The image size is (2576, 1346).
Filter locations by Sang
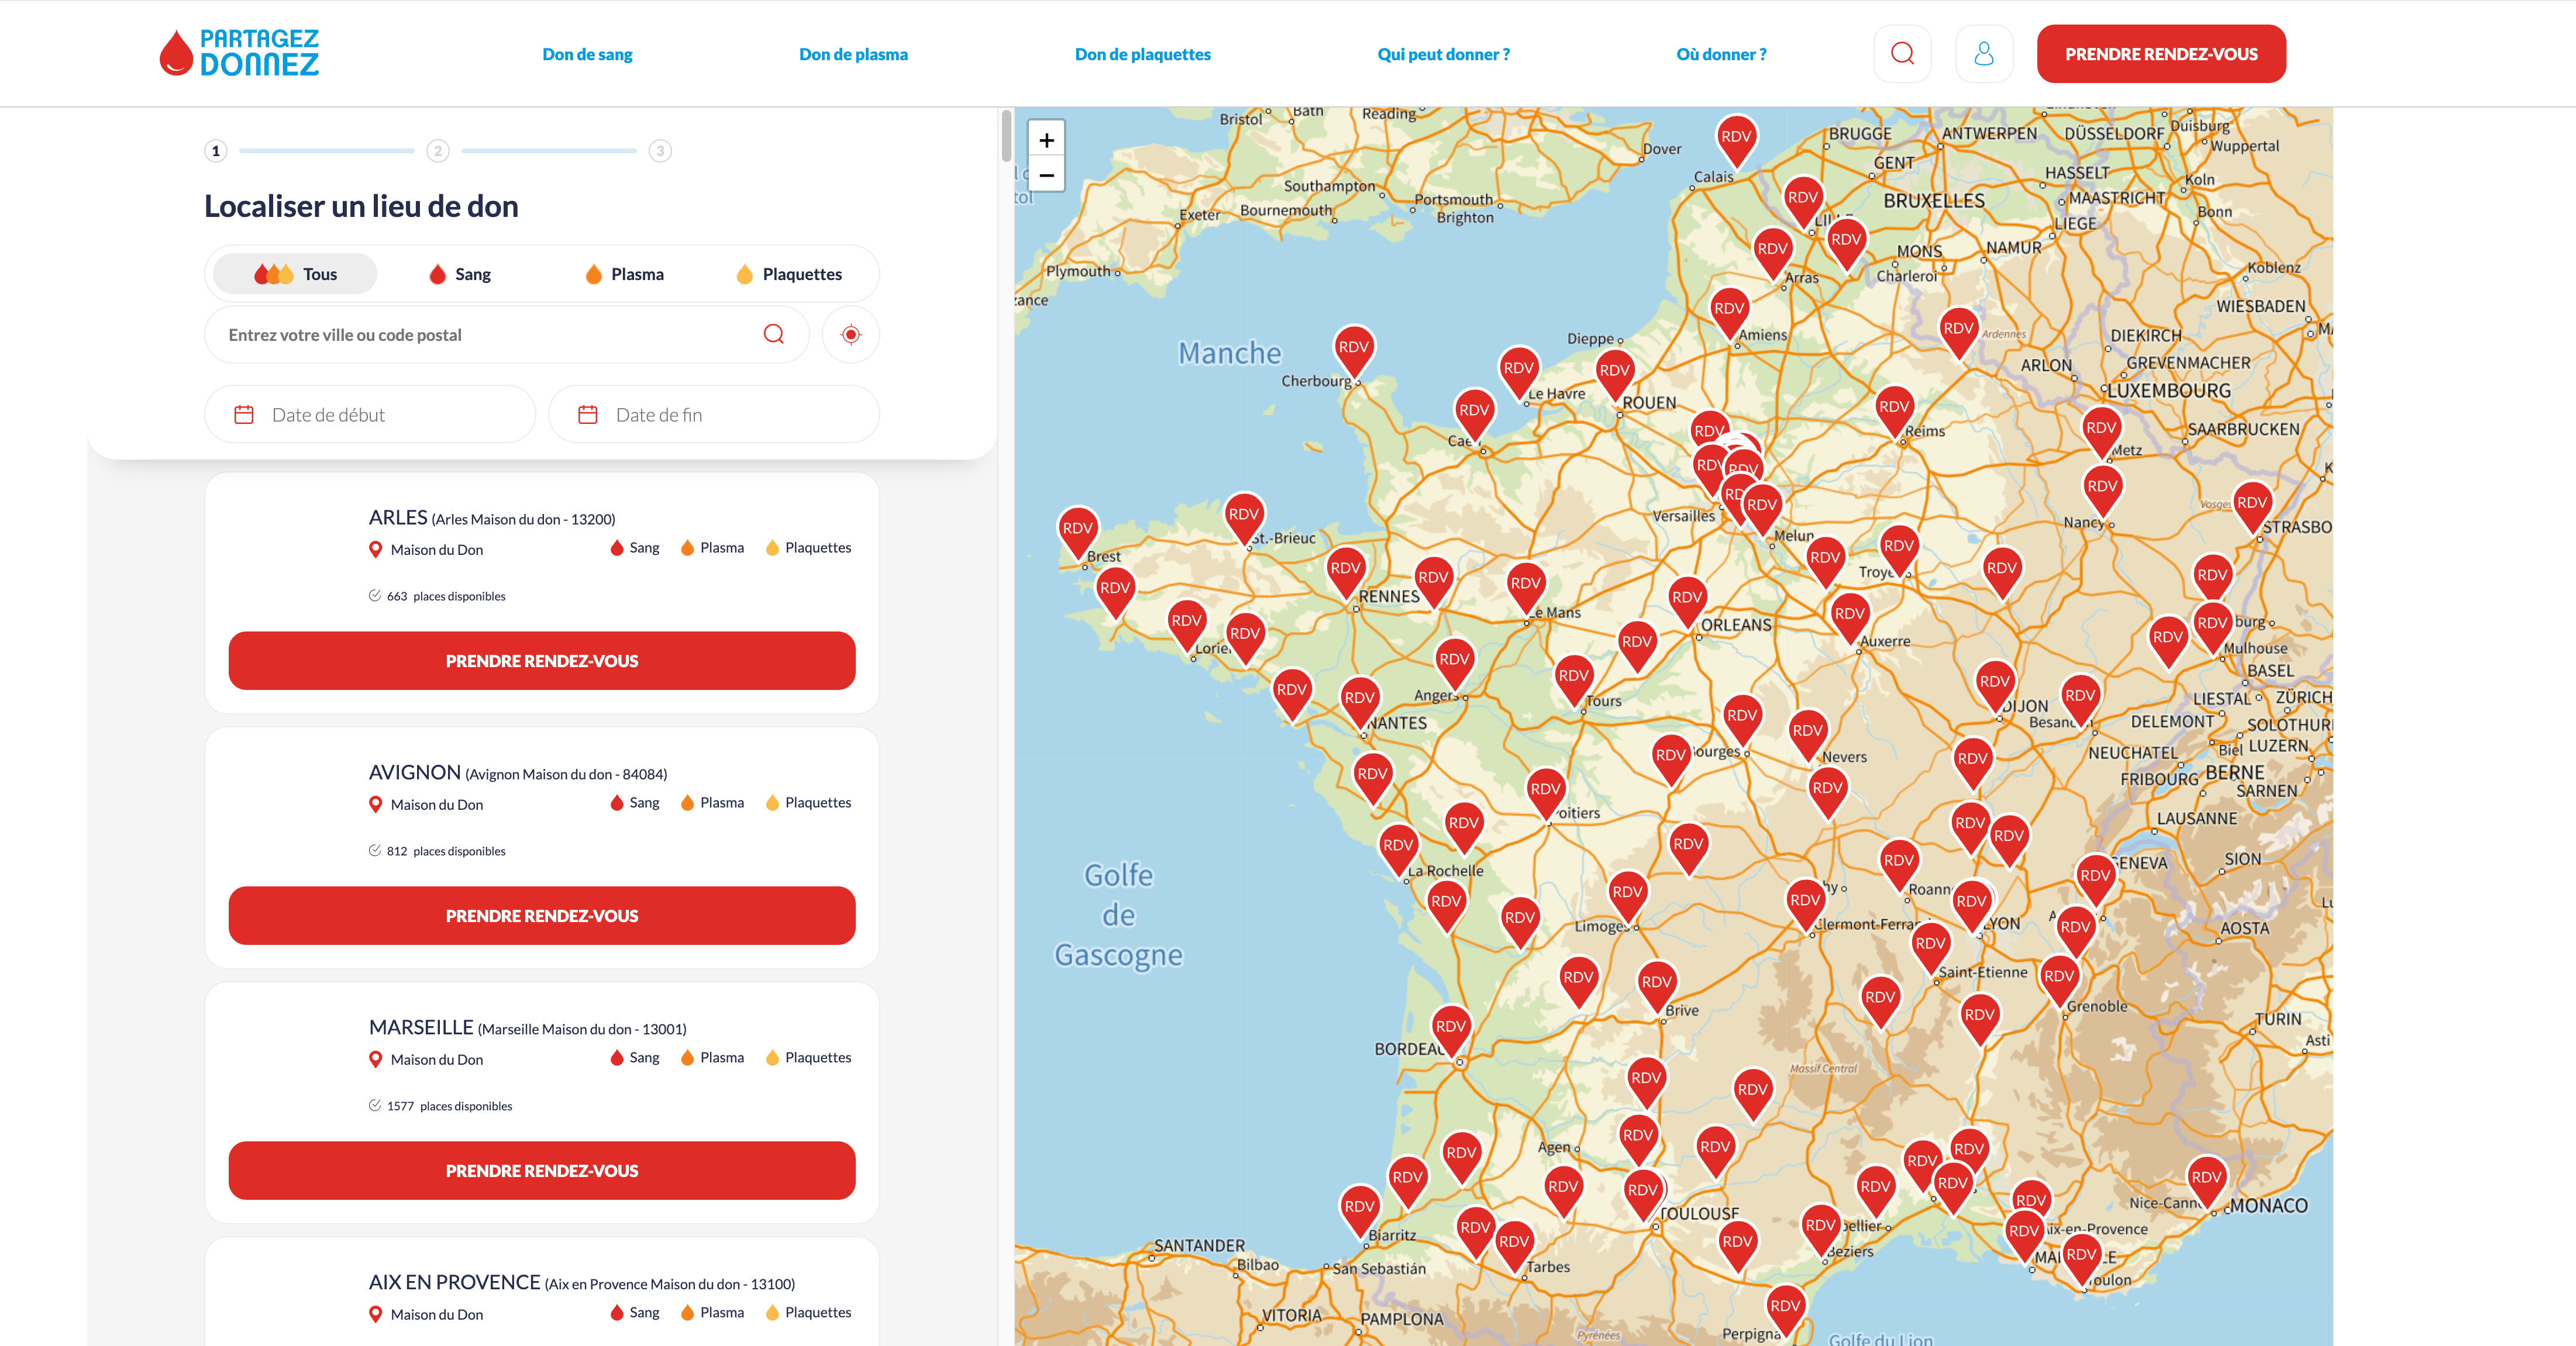[459, 273]
